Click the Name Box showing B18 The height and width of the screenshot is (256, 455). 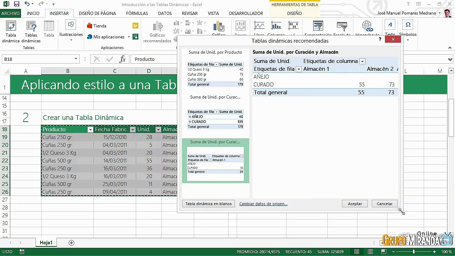point(37,59)
